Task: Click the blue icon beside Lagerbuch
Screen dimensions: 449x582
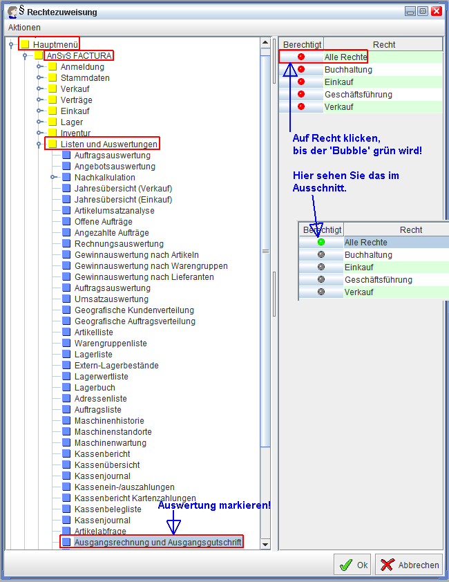Action: click(x=66, y=388)
